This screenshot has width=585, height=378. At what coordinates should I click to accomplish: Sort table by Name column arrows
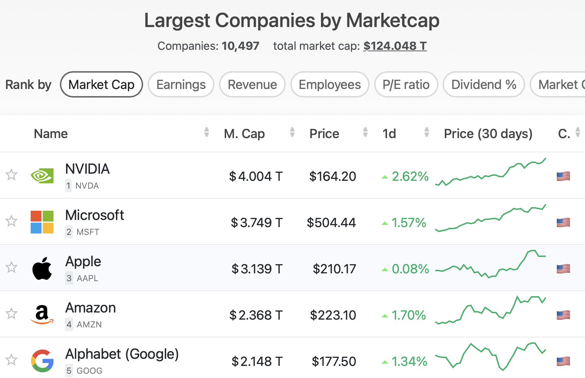point(207,132)
